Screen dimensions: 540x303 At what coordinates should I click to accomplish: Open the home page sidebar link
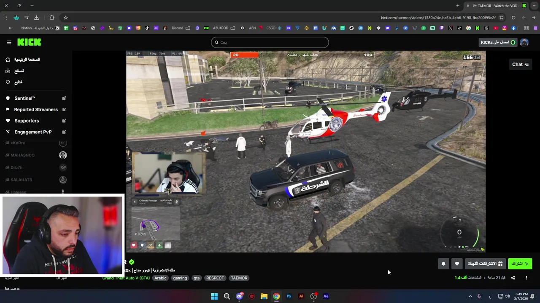tap(23, 60)
